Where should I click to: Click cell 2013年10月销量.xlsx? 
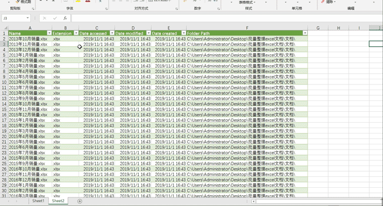coord(30,39)
